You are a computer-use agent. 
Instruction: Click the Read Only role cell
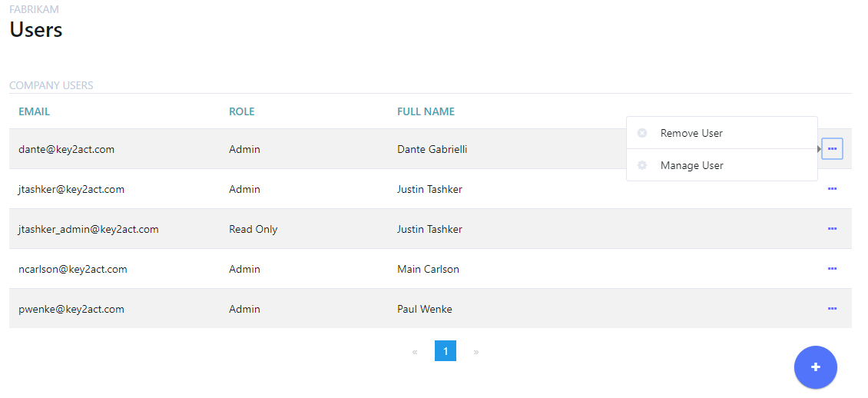tap(253, 229)
